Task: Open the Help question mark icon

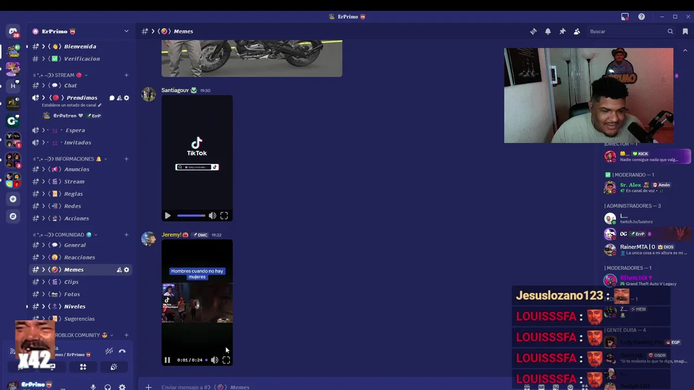Action: (641, 17)
